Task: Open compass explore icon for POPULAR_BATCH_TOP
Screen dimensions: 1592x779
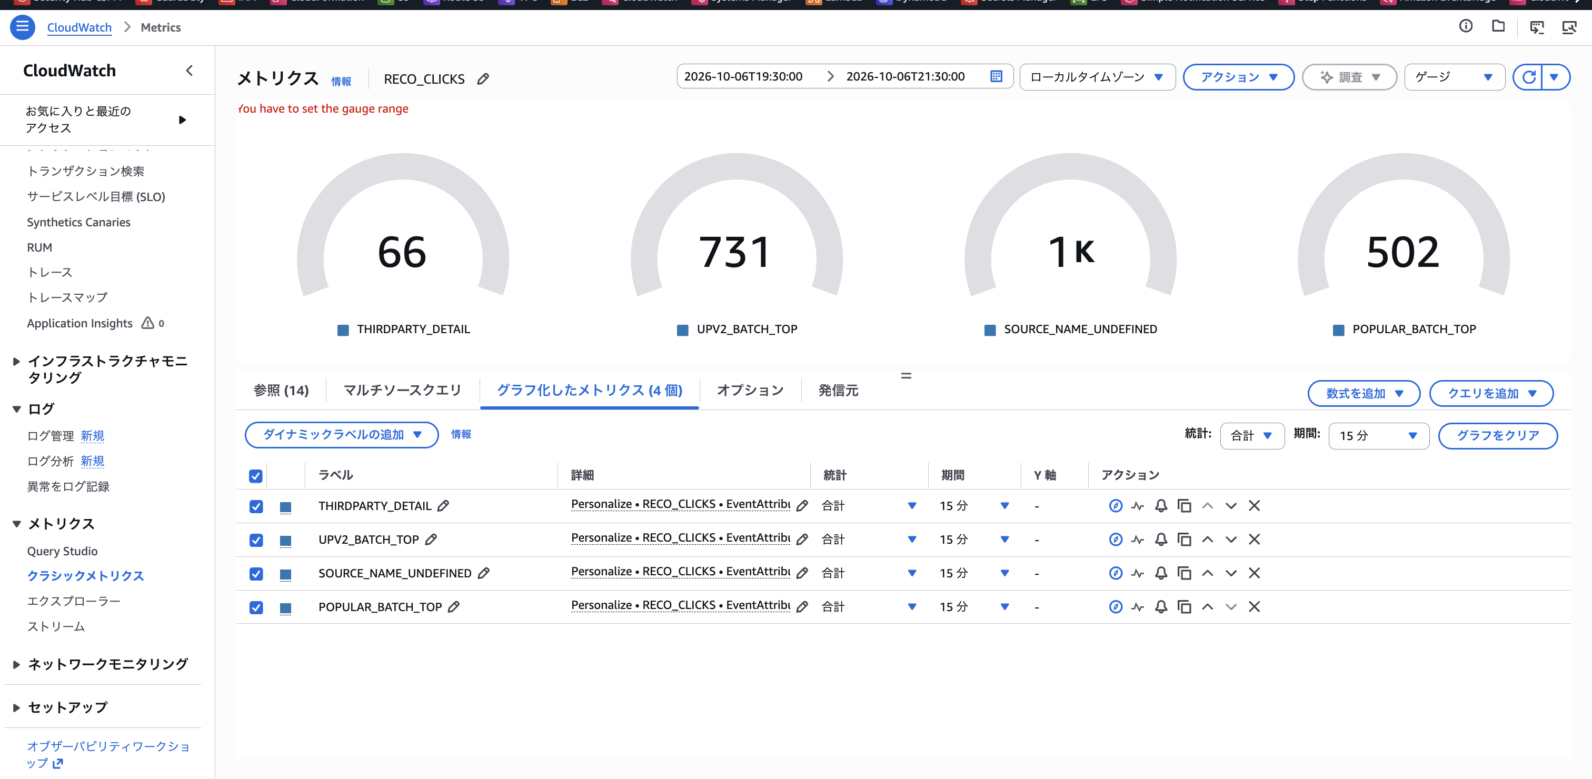Action: pos(1115,607)
